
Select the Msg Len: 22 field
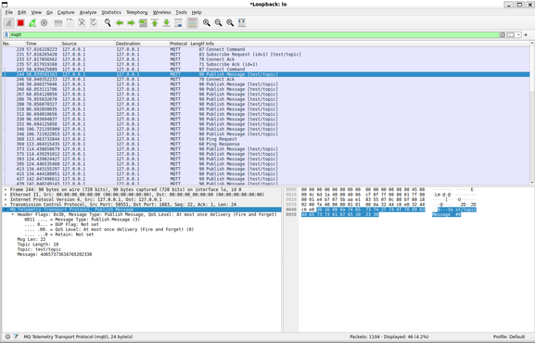31,239
